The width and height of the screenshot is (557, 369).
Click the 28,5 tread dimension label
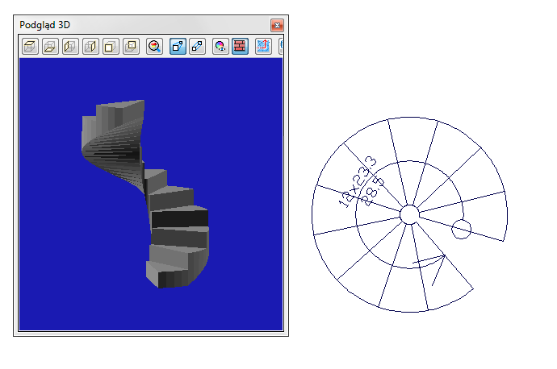click(x=372, y=192)
